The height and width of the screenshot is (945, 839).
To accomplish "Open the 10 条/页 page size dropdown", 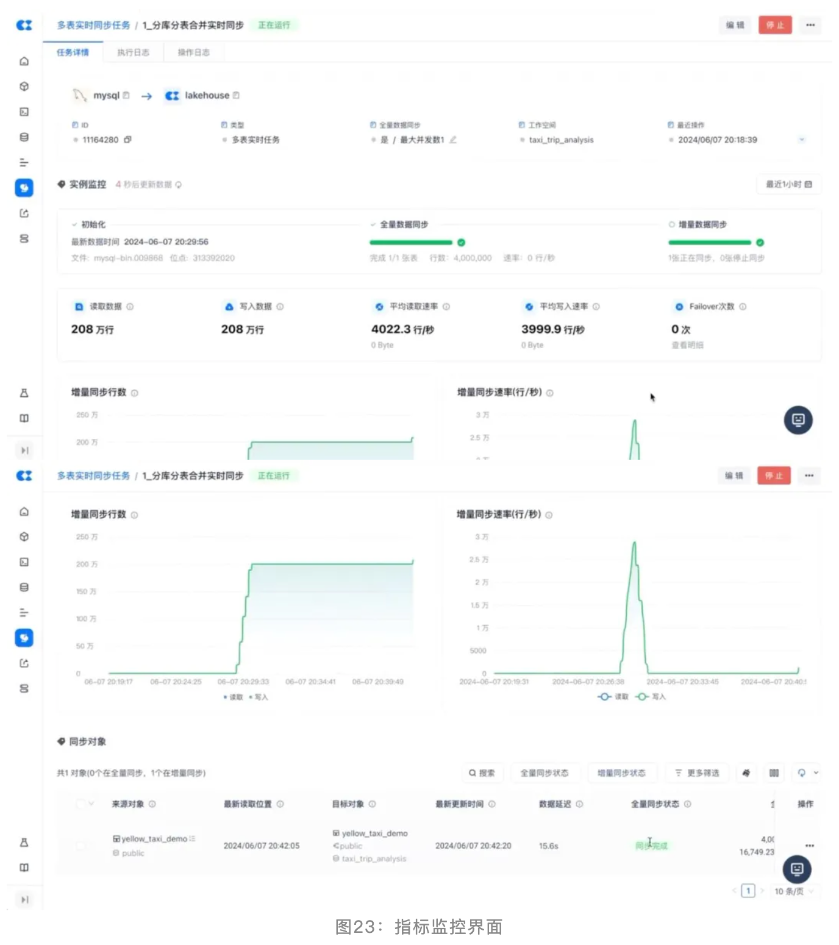I will click(x=793, y=891).
